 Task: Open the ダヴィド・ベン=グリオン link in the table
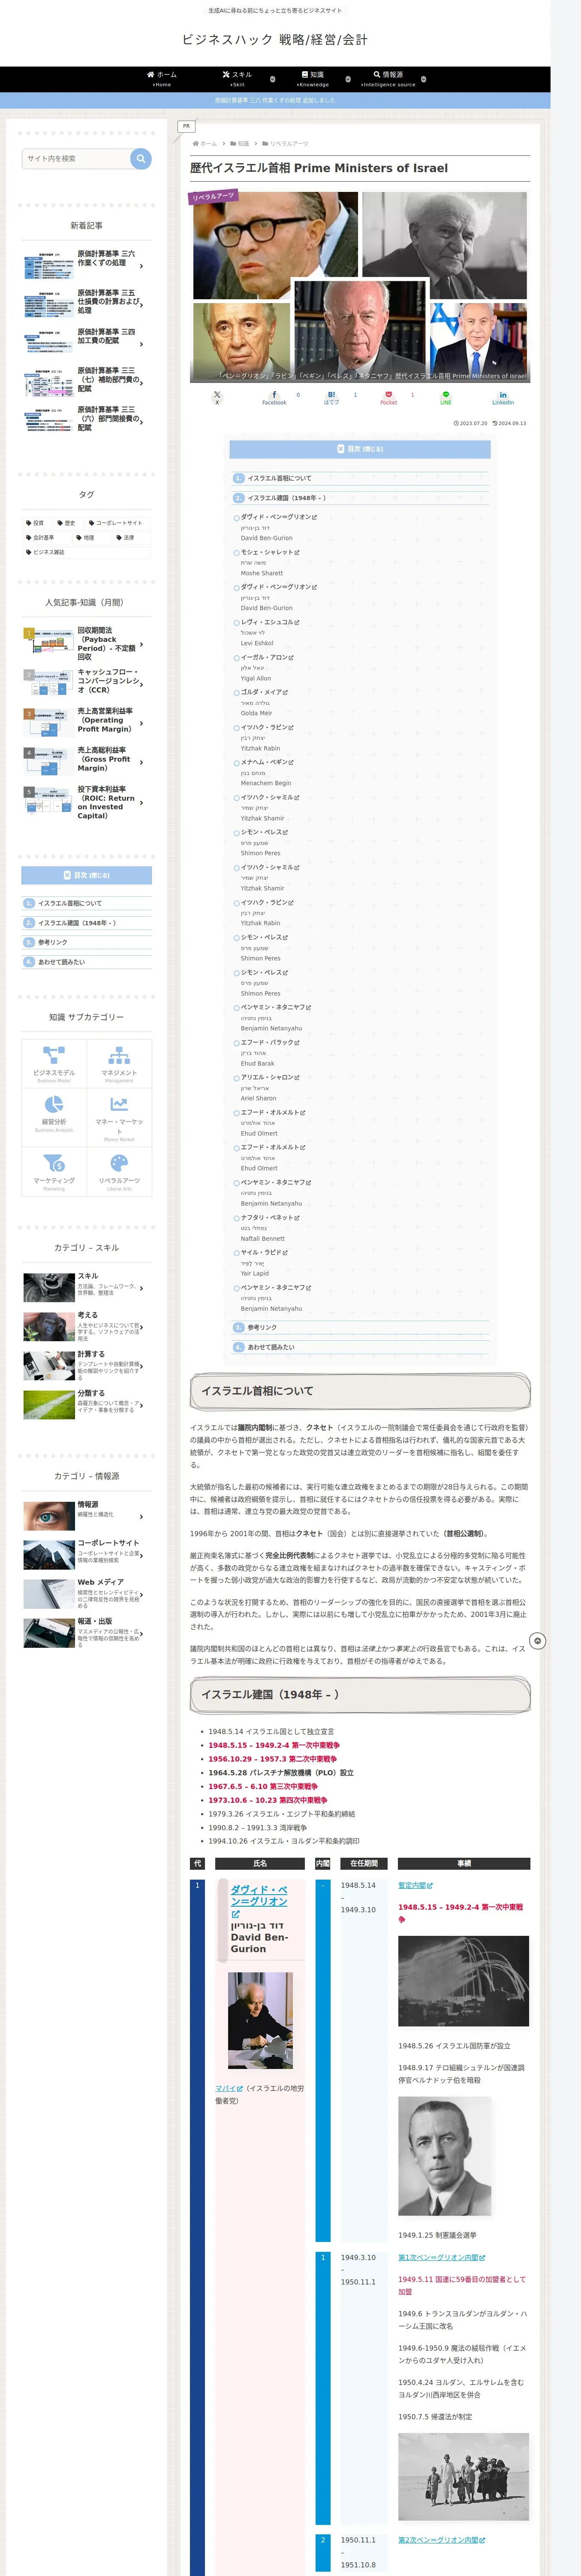(x=259, y=1901)
